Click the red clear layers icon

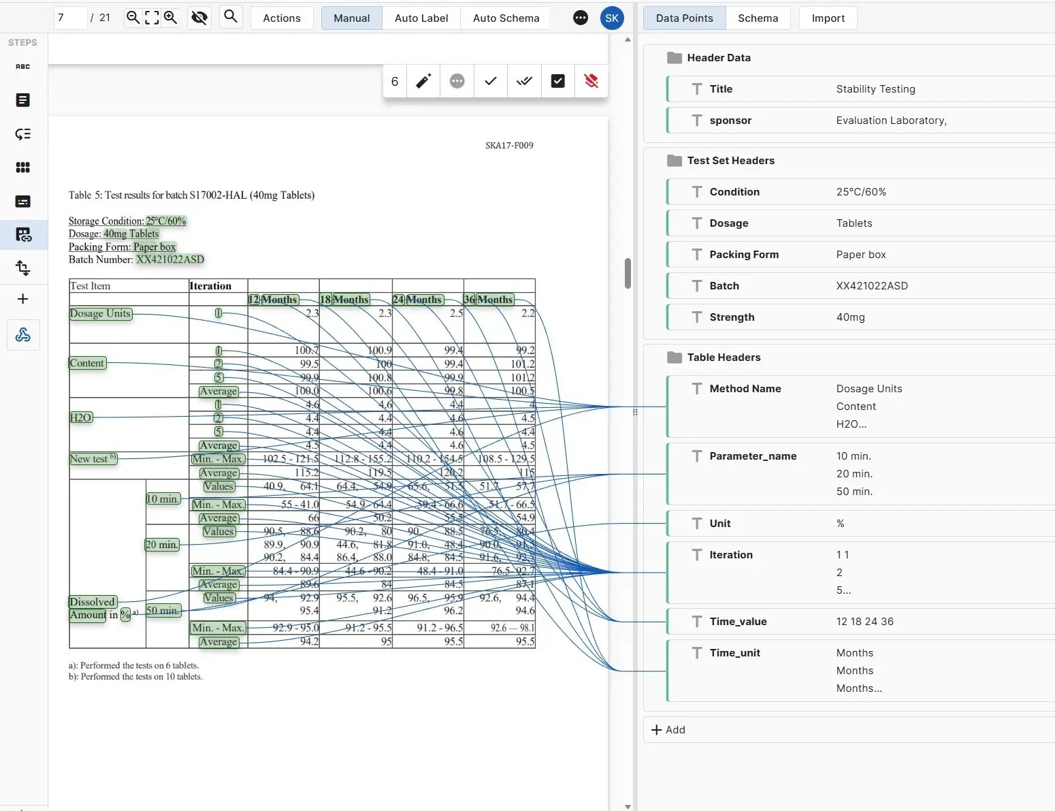(x=591, y=82)
